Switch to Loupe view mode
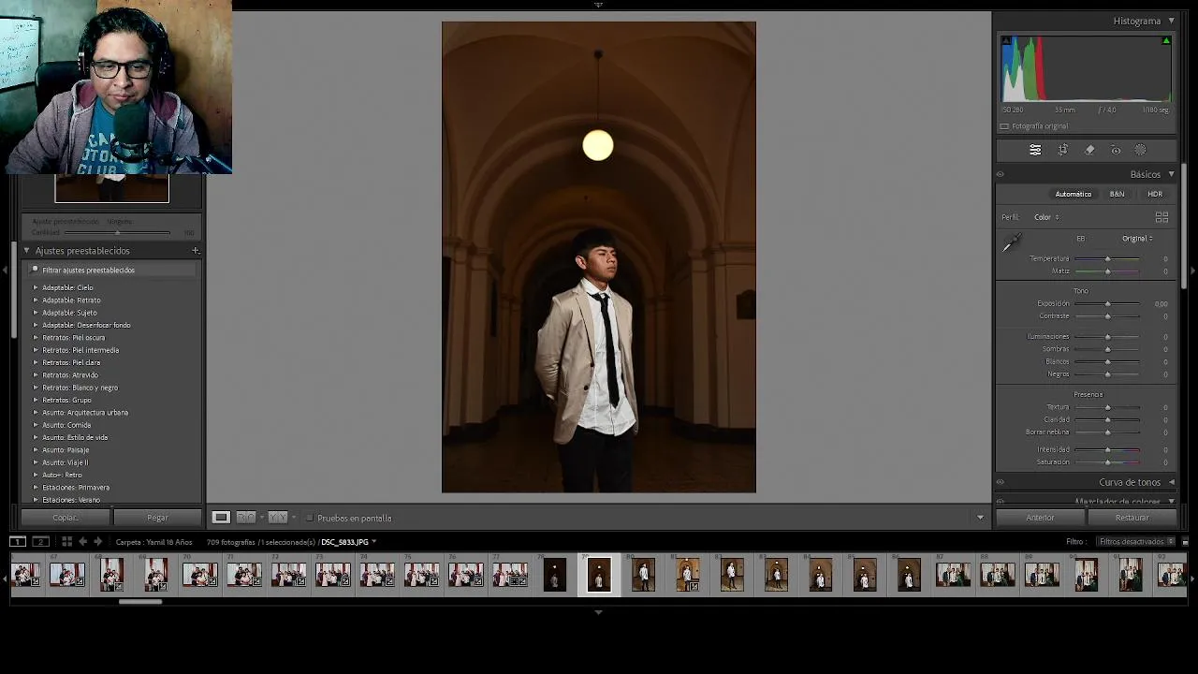 click(221, 518)
